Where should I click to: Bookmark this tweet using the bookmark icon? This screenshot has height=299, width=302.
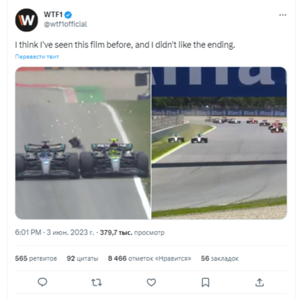(205, 282)
